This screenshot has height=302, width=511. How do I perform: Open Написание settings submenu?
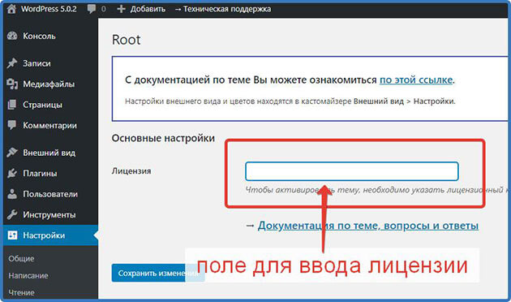point(28,275)
